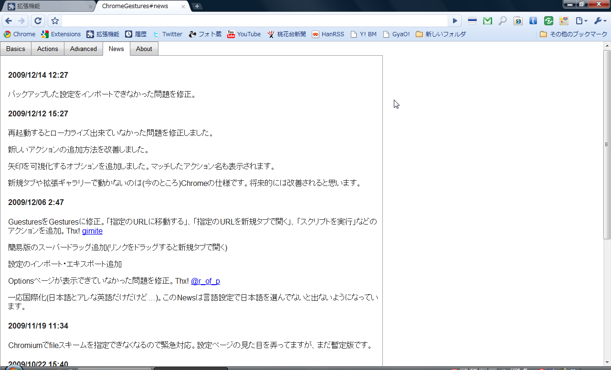611x370 pixels.
Task: Click the line 新しいアクションの追加方法を改善しました。
Action: click(x=79, y=150)
